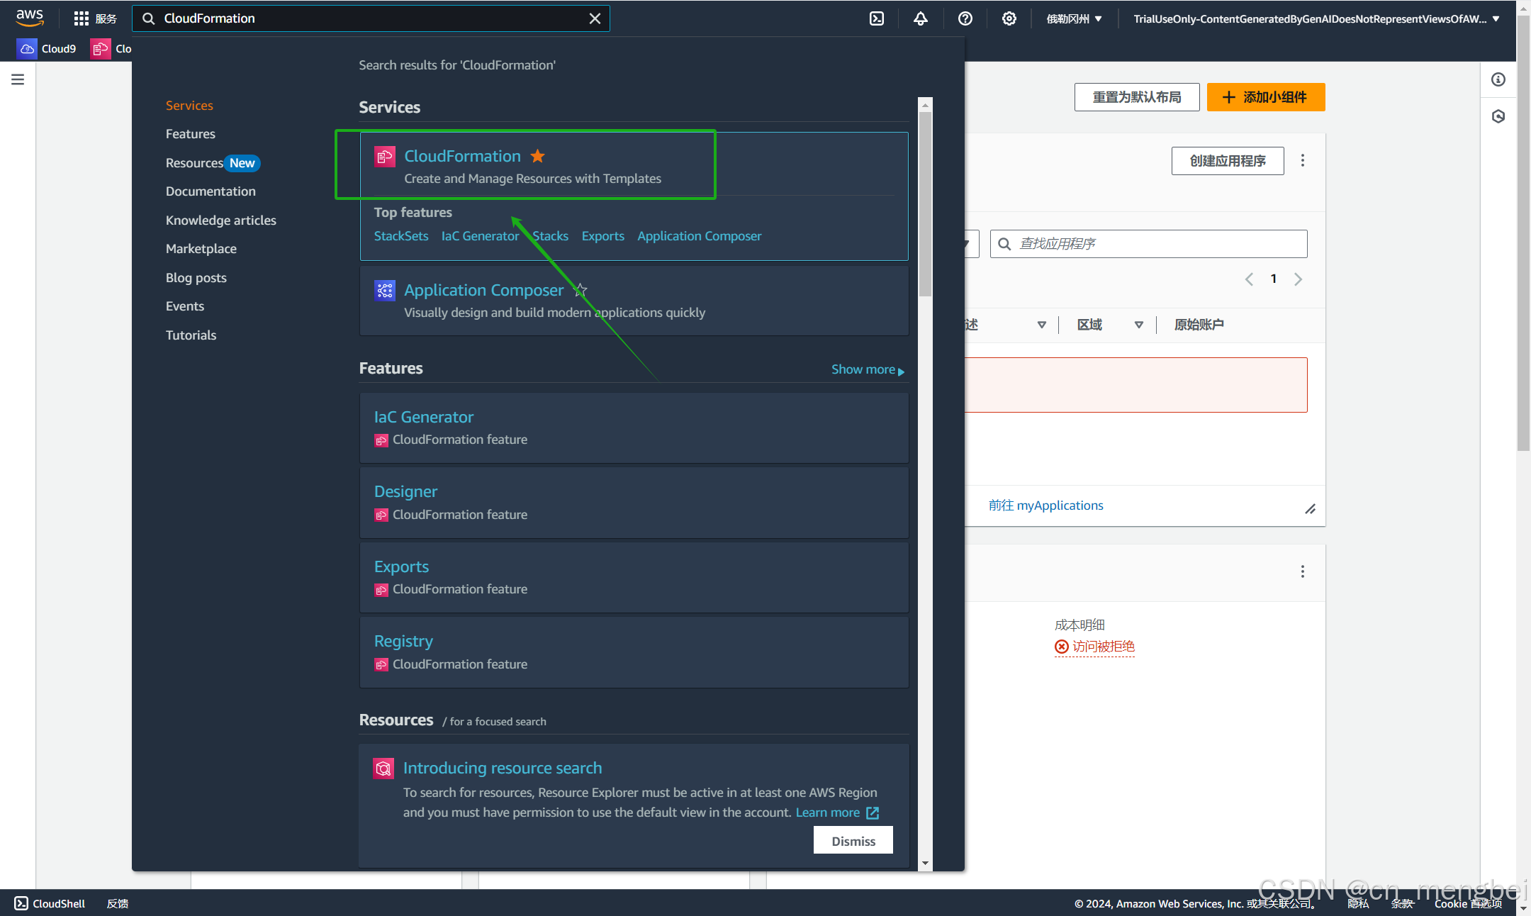Click the access denied error icon
This screenshot has height=916, width=1531.
point(1061,647)
